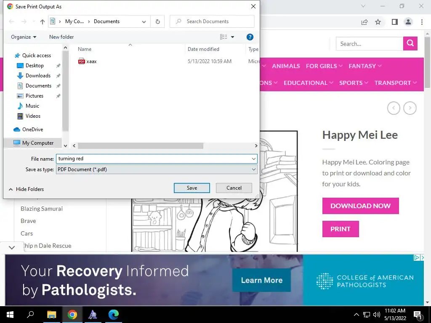The height and width of the screenshot is (323, 431).
Task: Show hidden system tray icons
Action: [x=356, y=315]
